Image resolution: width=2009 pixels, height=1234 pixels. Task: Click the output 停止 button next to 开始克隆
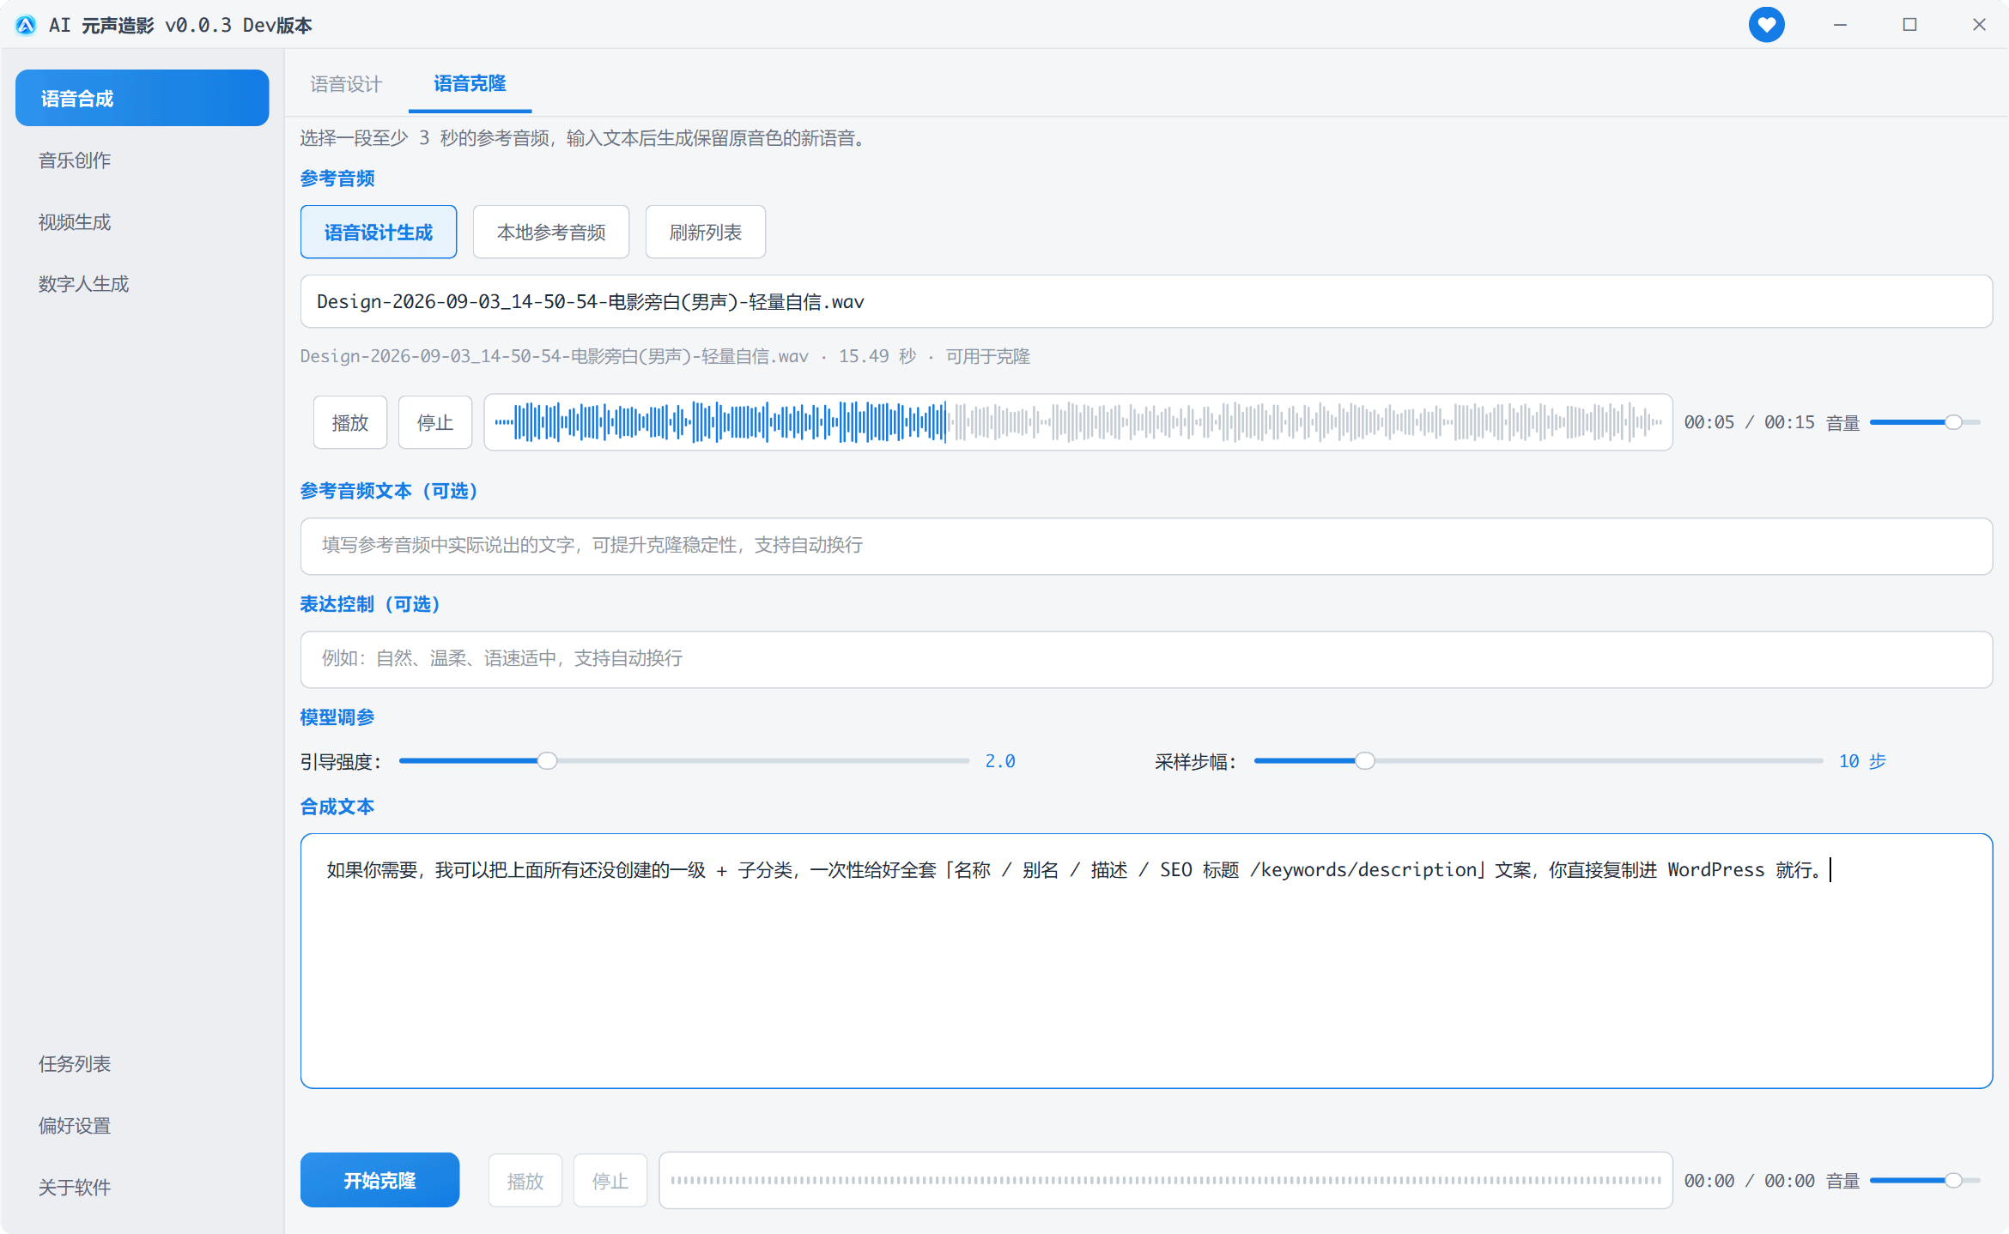click(610, 1182)
